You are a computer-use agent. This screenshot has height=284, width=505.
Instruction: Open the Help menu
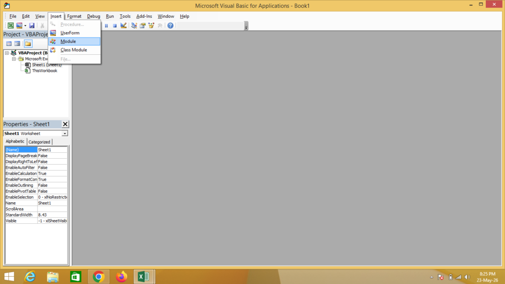coord(184,16)
